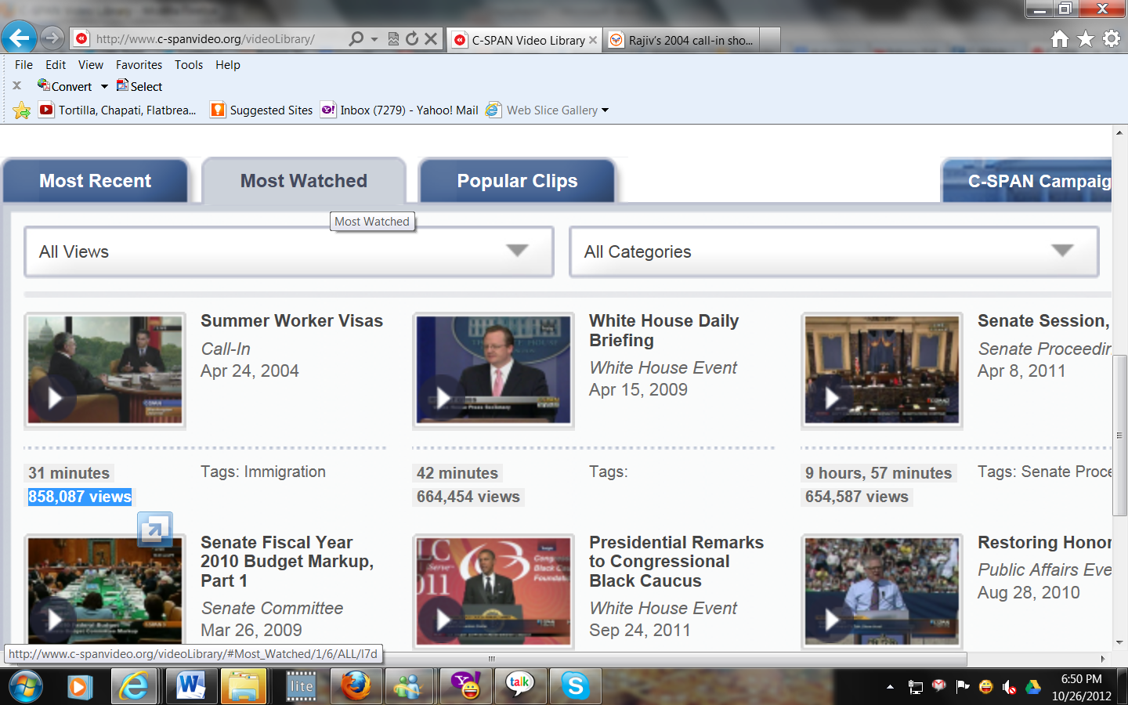
Task: Open the Suggested Sites favorite
Action: point(262,110)
